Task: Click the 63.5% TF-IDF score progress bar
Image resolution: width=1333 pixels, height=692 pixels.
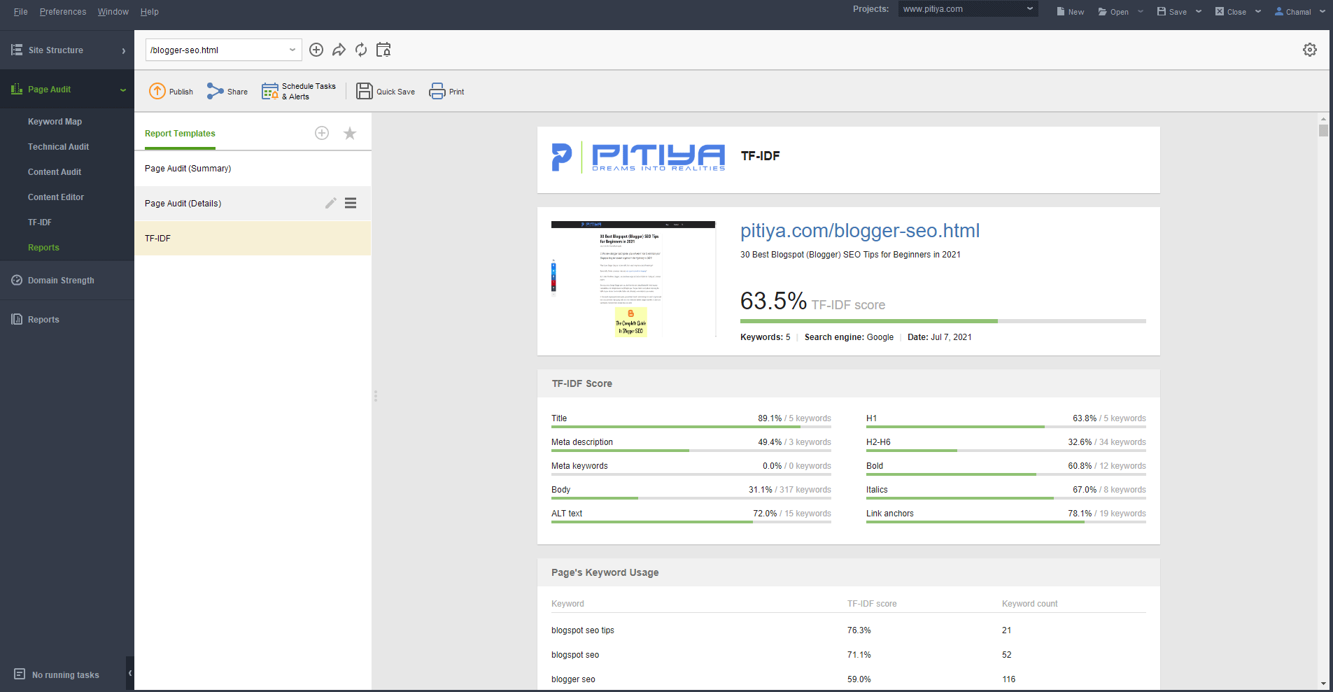Action: pyautogui.click(x=943, y=321)
